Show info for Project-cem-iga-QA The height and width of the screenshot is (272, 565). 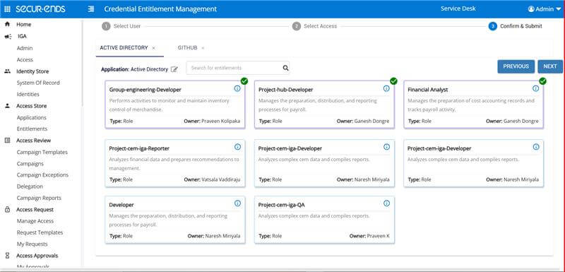click(x=386, y=203)
